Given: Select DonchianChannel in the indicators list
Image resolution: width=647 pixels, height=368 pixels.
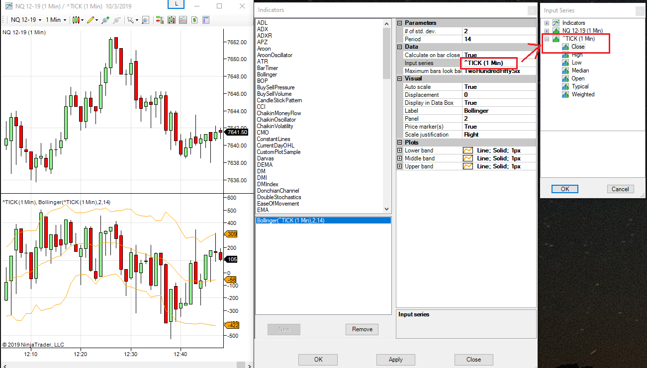Looking at the screenshot, I should [279, 191].
